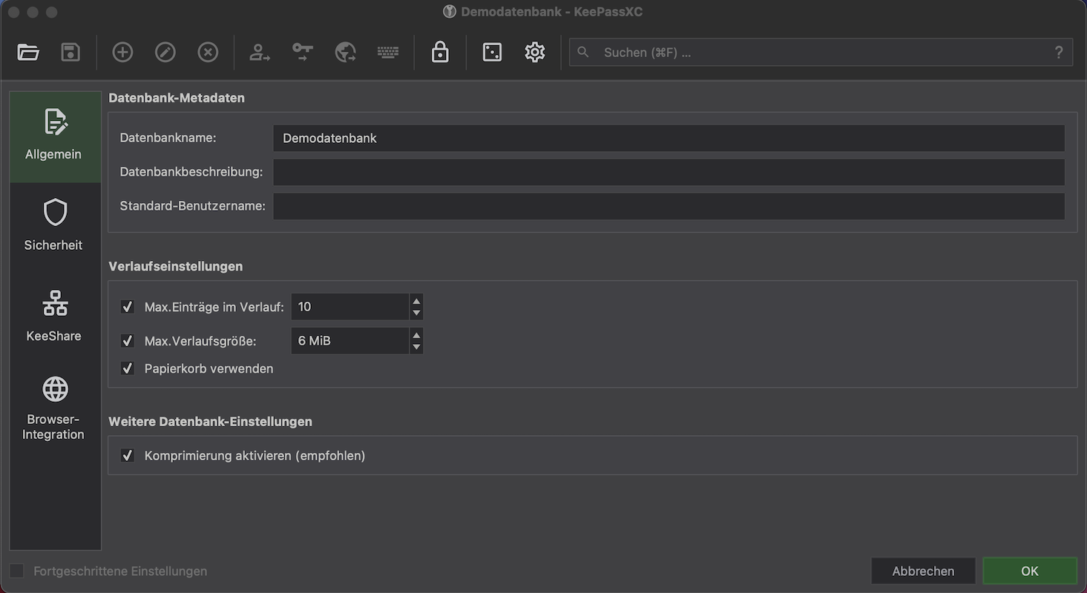Toggle the Max. Einträge im Verlauf checkbox
1087x593 pixels.
pyautogui.click(x=128, y=307)
